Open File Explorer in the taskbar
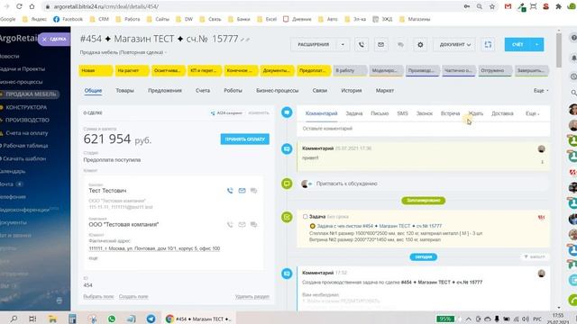The image size is (577, 324). pyautogui.click(x=52, y=319)
